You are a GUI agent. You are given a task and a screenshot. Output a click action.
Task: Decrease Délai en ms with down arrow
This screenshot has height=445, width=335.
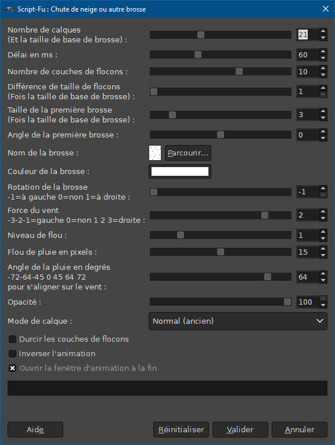[323, 58]
